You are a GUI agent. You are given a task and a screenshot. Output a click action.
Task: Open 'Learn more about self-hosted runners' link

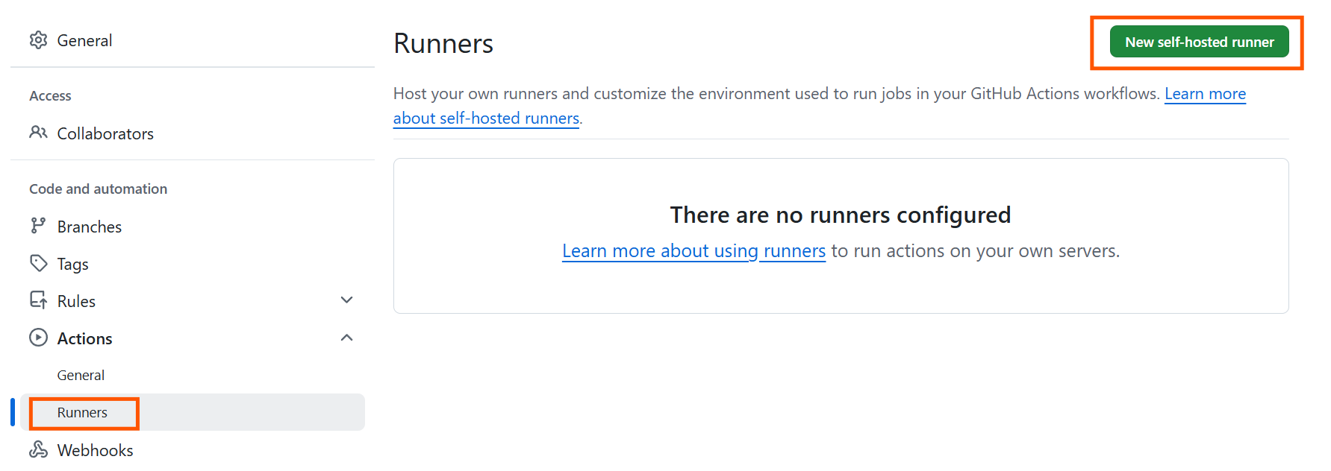pos(487,118)
